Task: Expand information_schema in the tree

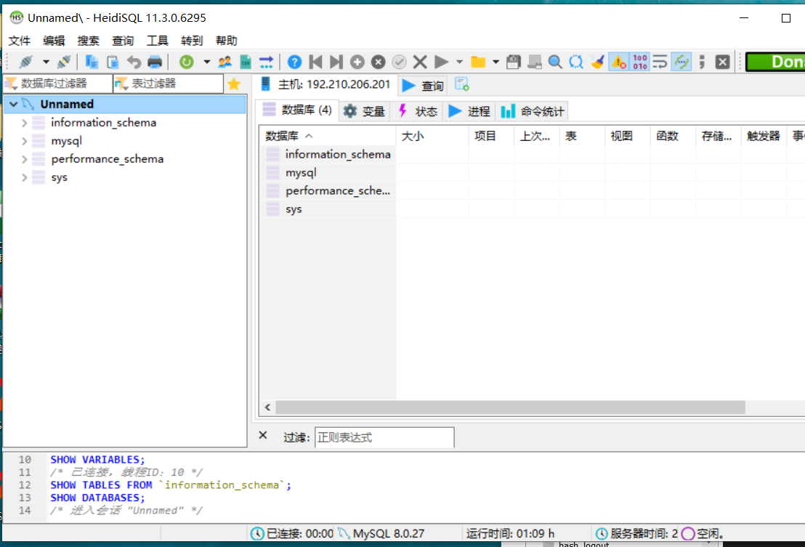Action: [24, 123]
